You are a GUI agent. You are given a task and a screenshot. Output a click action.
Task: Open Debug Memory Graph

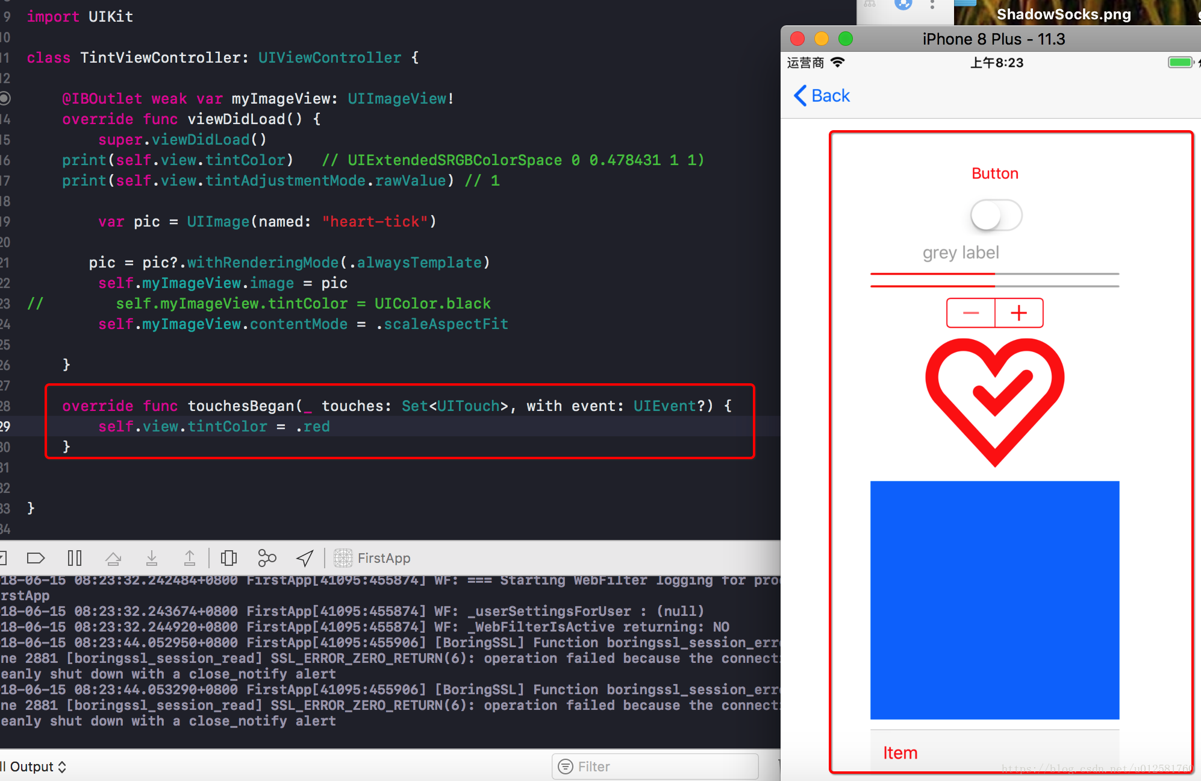267,558
